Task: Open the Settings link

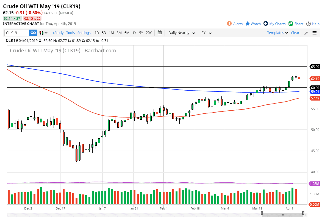Action: click(x=84, y=33)
